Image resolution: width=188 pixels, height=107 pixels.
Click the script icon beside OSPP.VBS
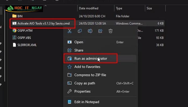[14, 38]
